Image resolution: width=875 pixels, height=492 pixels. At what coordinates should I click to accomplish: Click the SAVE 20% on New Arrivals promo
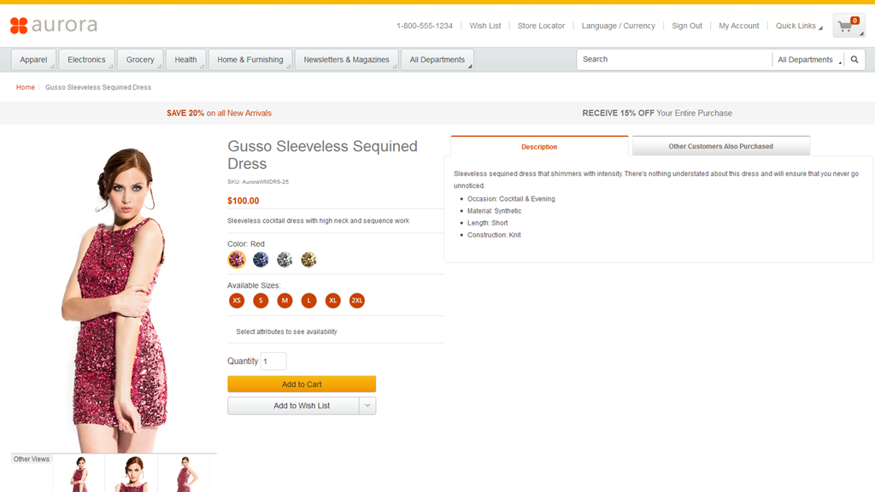click(219, 114)
